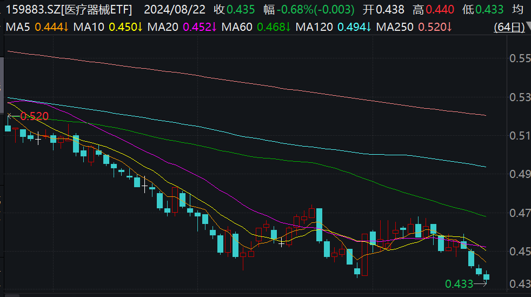Click the 均 label at top right
The image size is (531, 297).
point(518,10)
